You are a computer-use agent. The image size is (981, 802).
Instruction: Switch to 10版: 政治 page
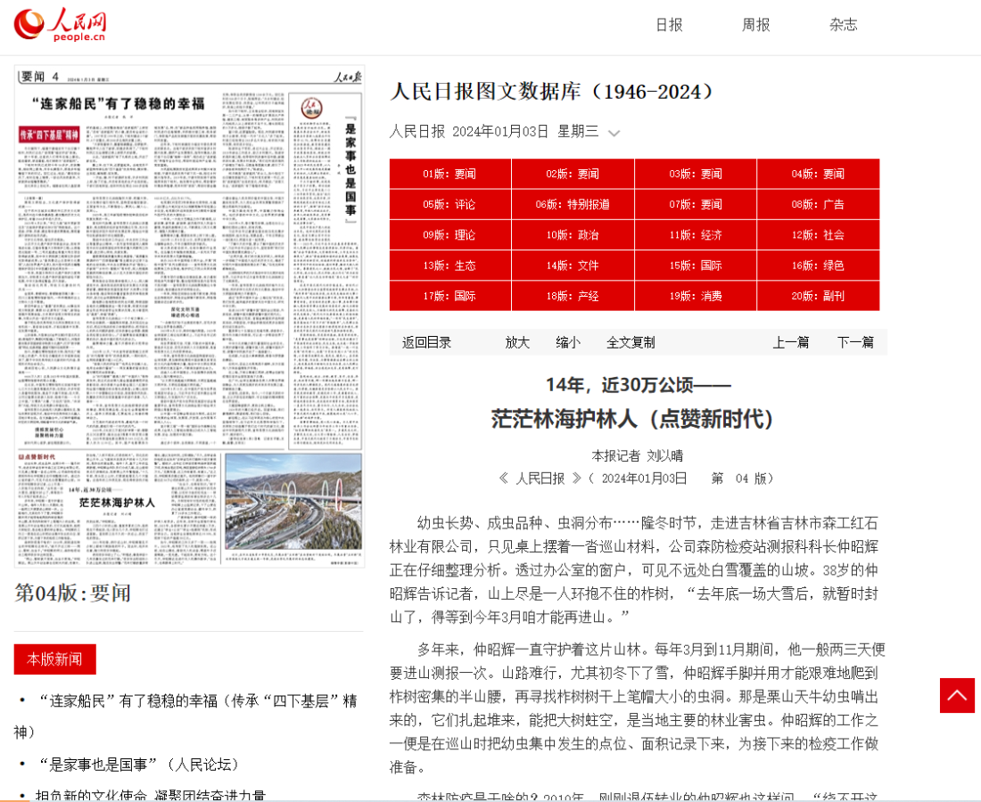(573, 235)
